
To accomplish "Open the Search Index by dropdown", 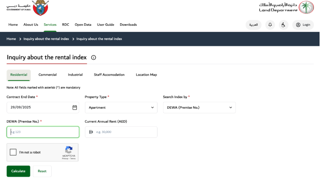I will click(199, 108).
